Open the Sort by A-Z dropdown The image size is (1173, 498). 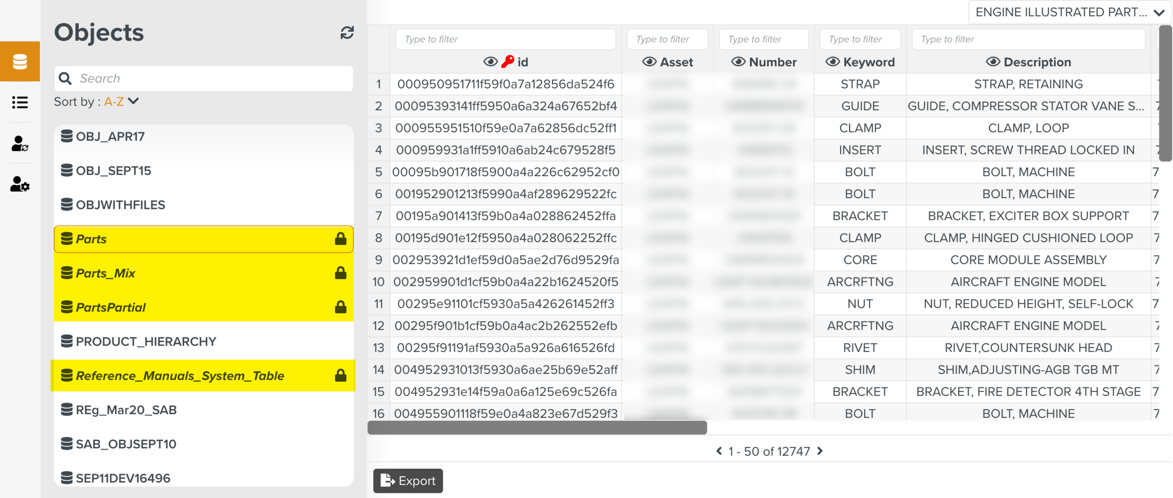click(121, 102)
